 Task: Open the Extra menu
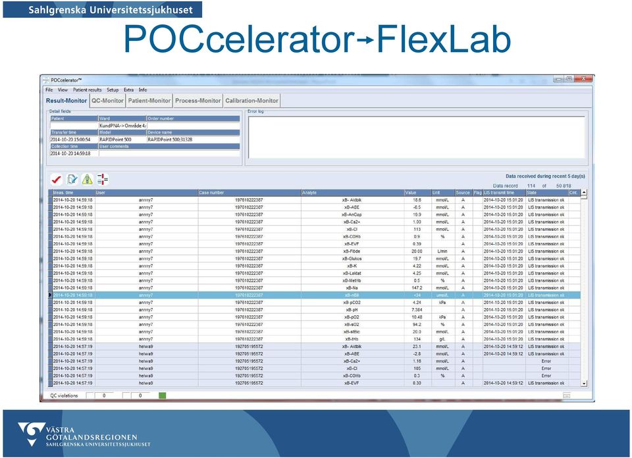[128, 90]
